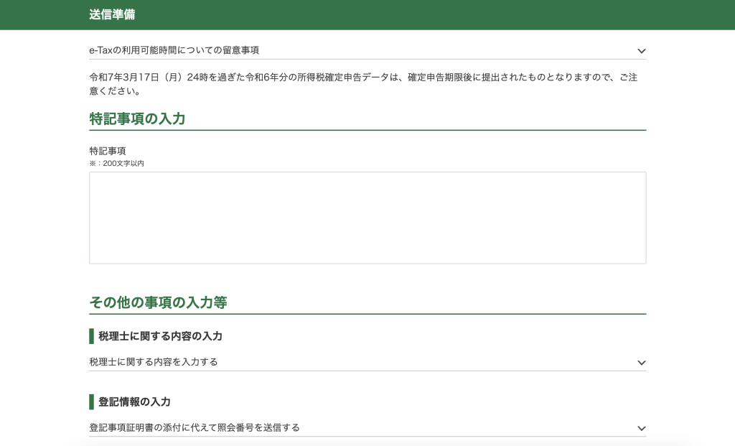Open e-Taxの利用可能時間についての留意事項 section
This screenshot has width=735, height=446.
point(174,50)
